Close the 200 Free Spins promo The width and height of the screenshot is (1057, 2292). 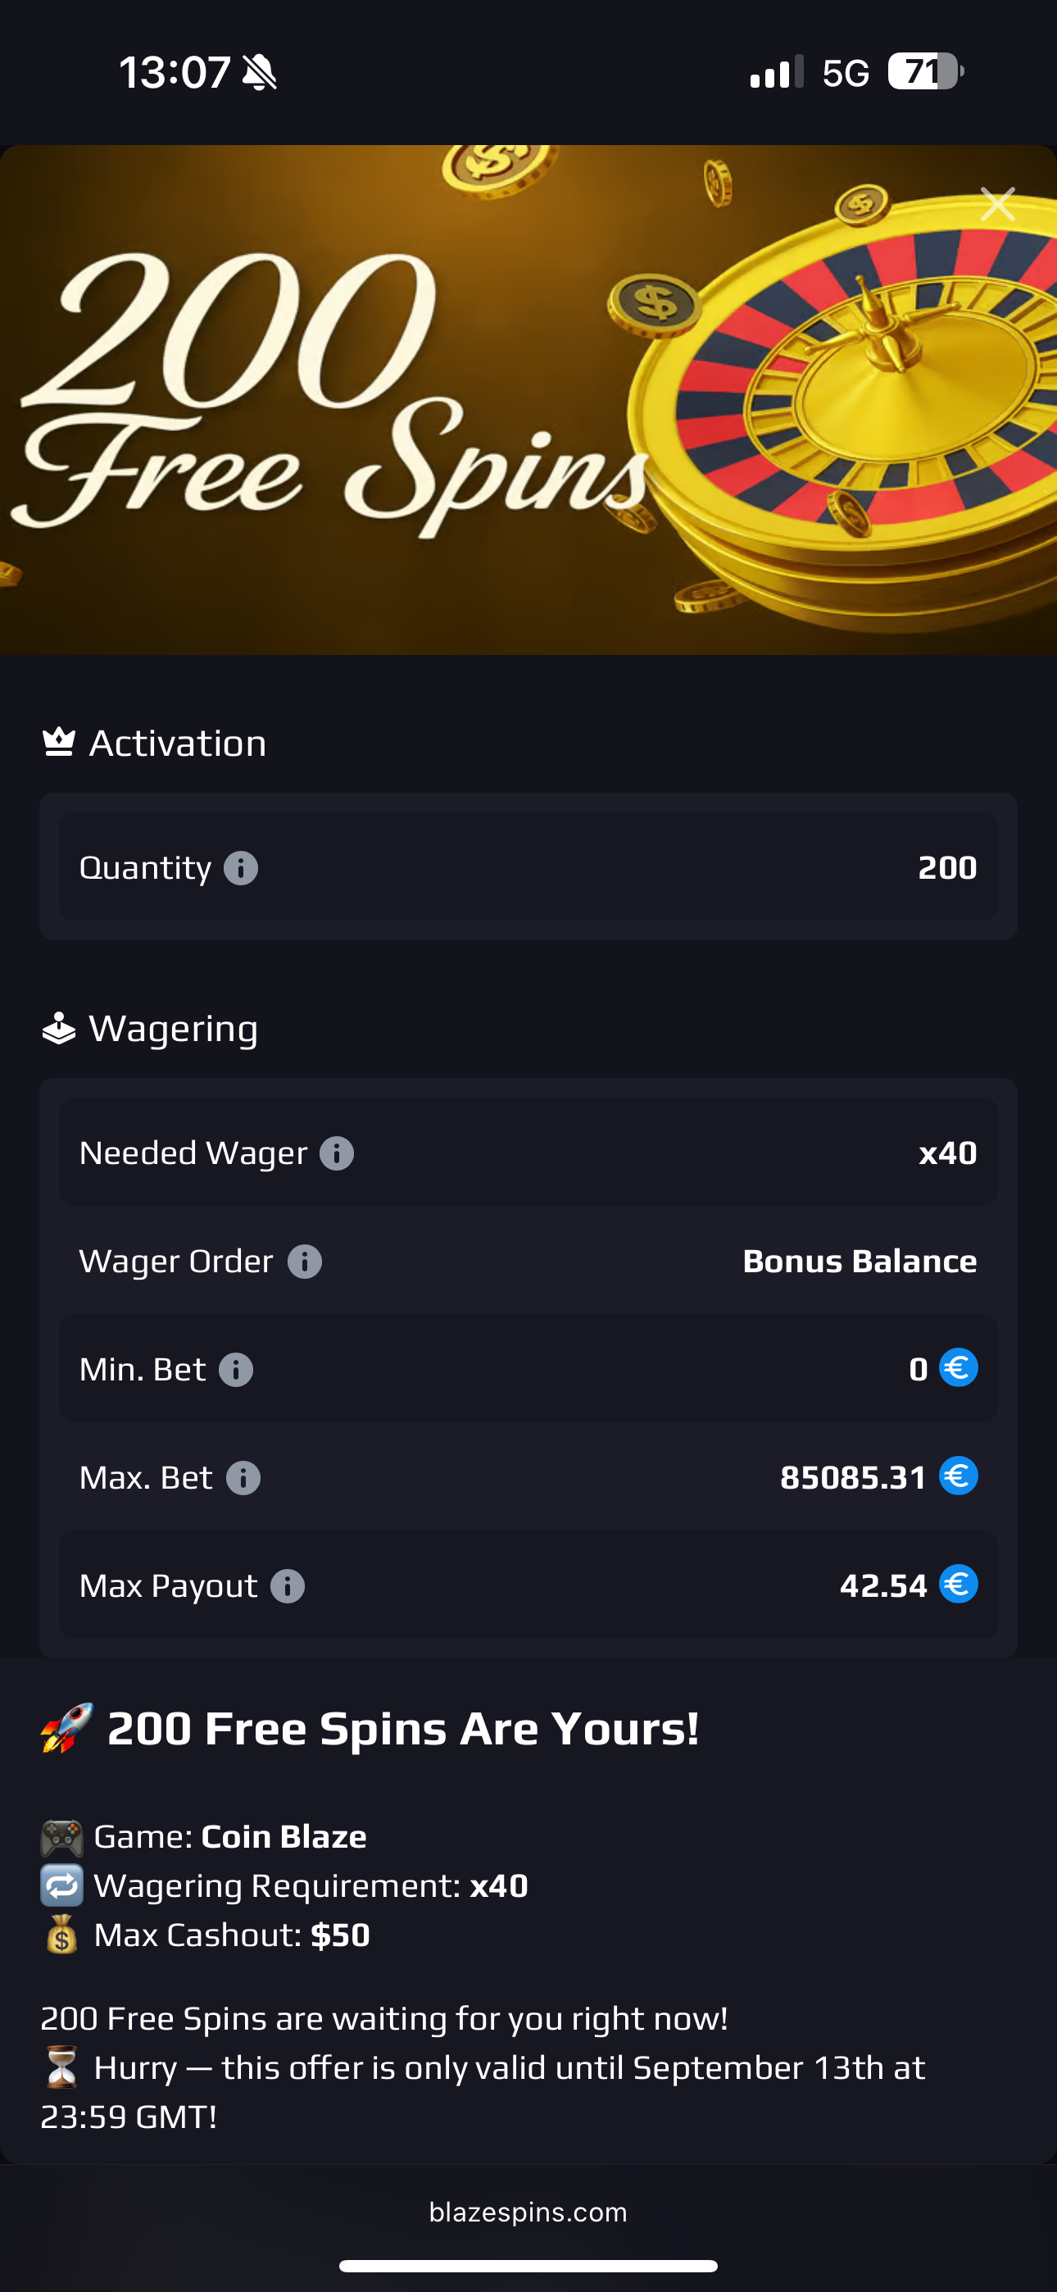[997, 205]
